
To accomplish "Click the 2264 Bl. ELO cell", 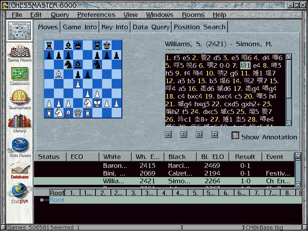I will tap(213, 181).
